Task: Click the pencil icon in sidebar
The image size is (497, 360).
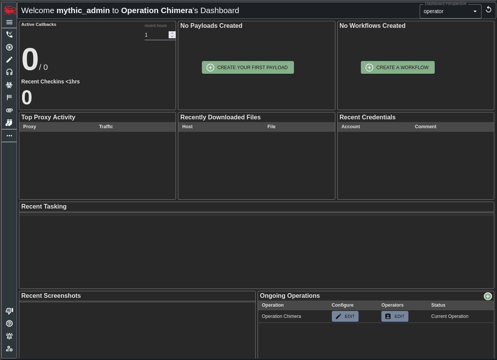Action: tap(9, 60)
